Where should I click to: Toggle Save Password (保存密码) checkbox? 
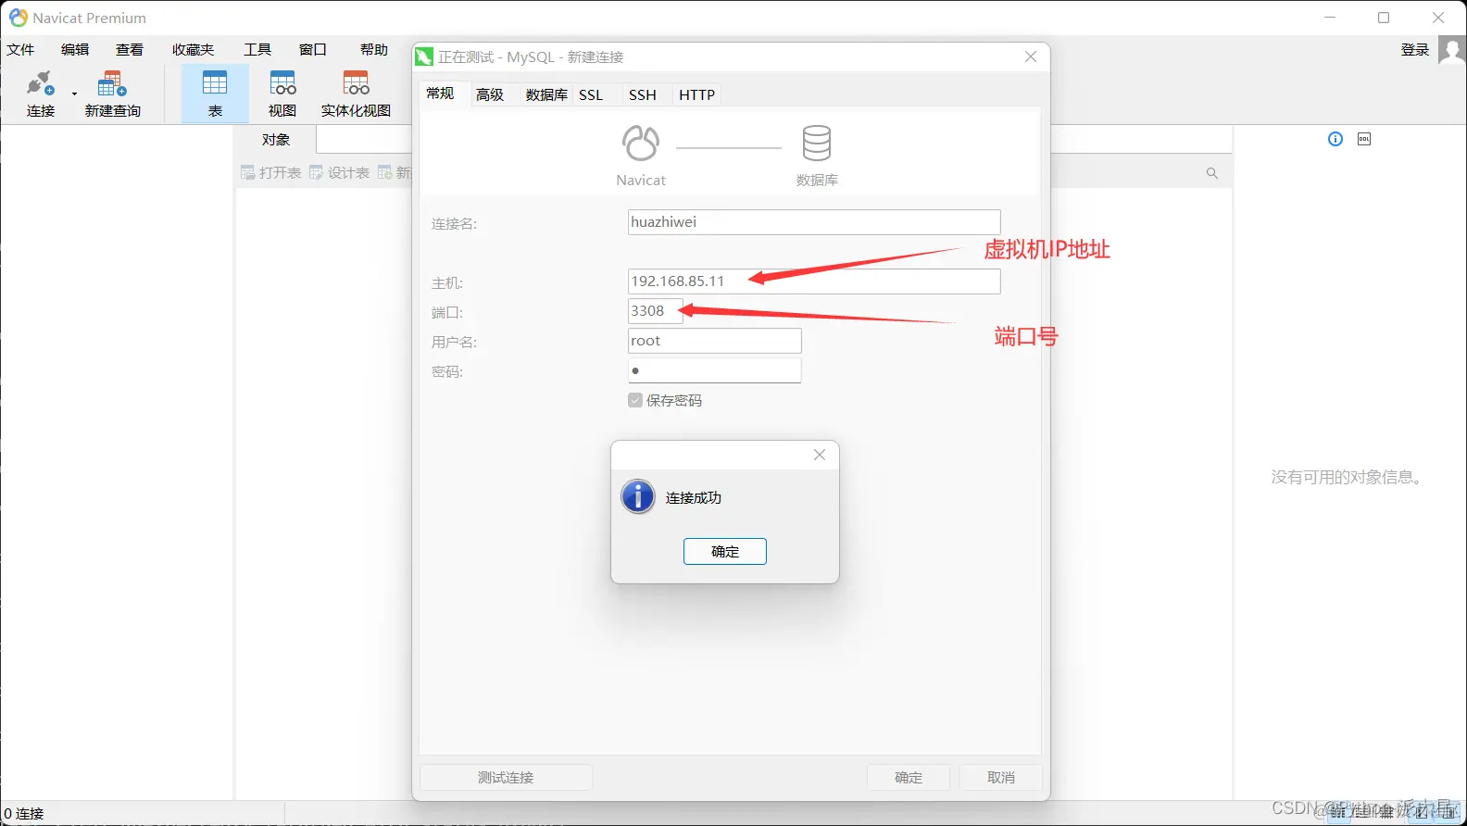point(635,400)
